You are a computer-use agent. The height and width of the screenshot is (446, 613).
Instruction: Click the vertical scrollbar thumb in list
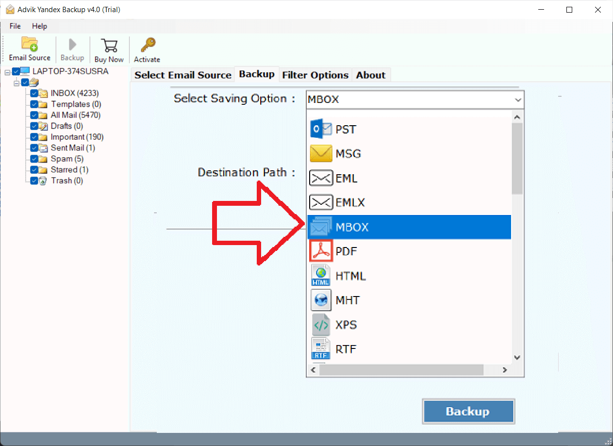tap(517, 159)
